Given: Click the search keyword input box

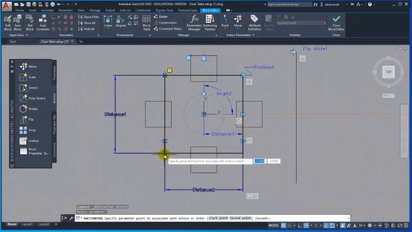Looking at the screenshot, I should click(x=289, y=5).
